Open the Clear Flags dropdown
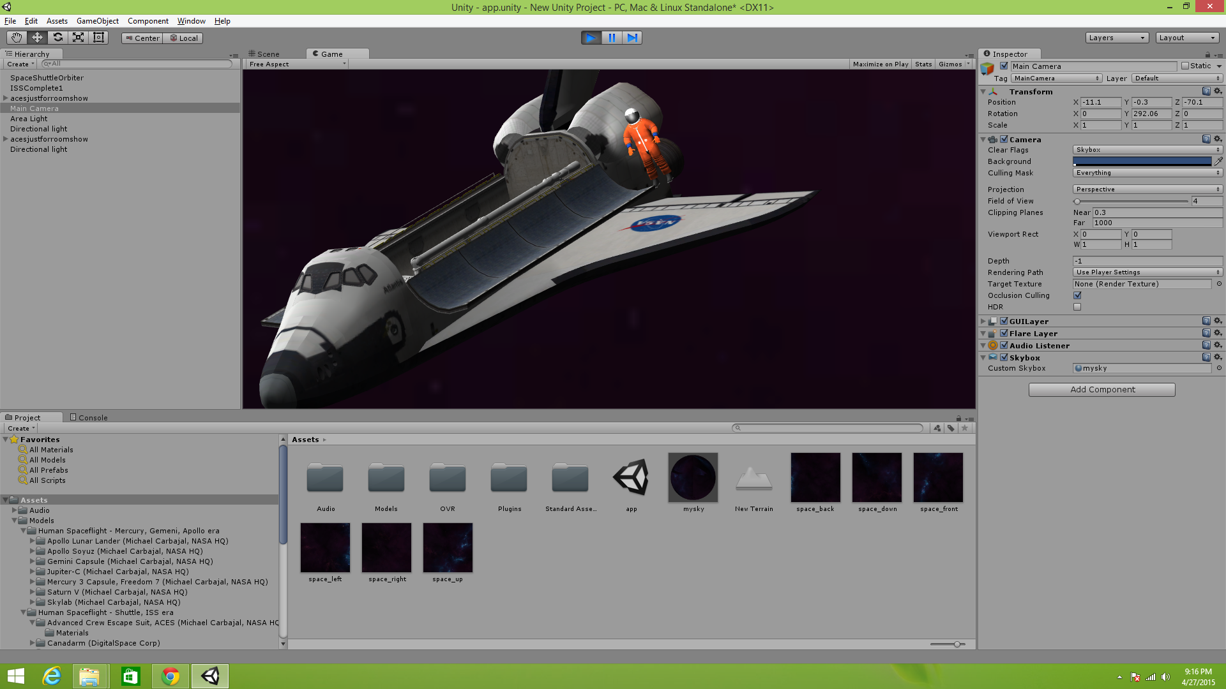The height and width of the screenshot is (689, 1226). 1147,150
